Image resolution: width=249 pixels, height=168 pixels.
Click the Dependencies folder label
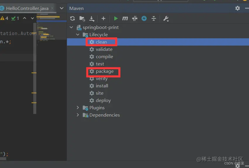point(105,115)
